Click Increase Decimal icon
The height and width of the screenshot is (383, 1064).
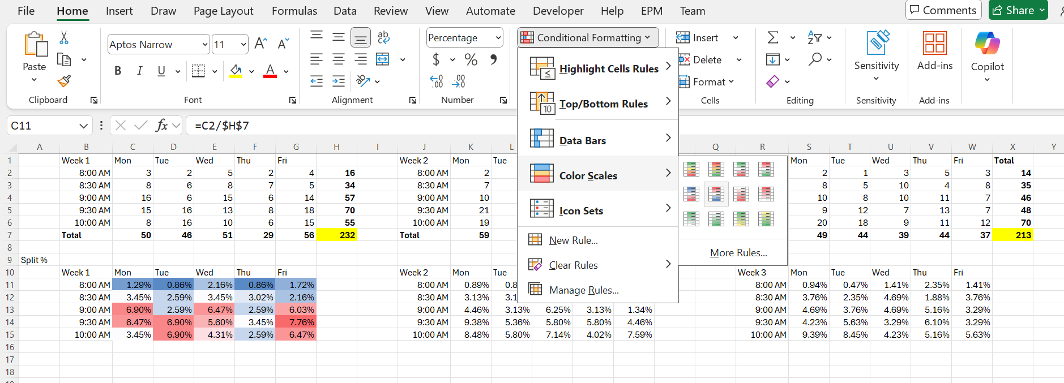point(437,81)
